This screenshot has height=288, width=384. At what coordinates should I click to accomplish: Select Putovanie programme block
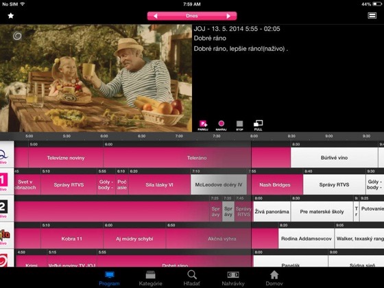coord(372,212)
